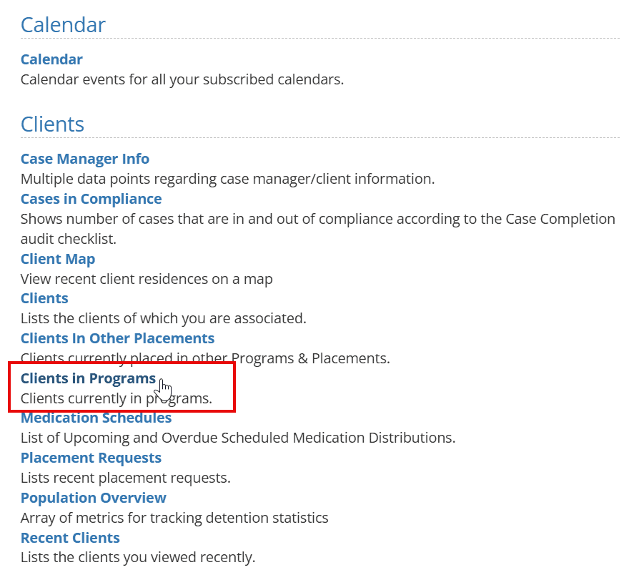Open Clients In Other Placements link
This screenshot has height=570, width=639.
click(117, 338)
